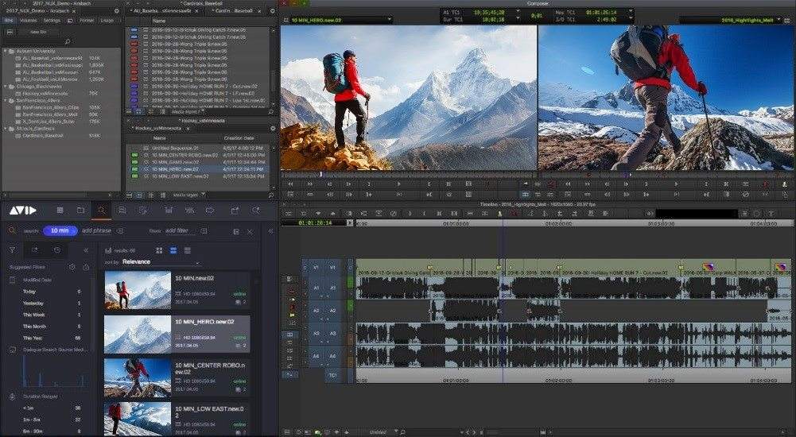
Task: Switch to the Settings tab
Action: tap(52, 21)
